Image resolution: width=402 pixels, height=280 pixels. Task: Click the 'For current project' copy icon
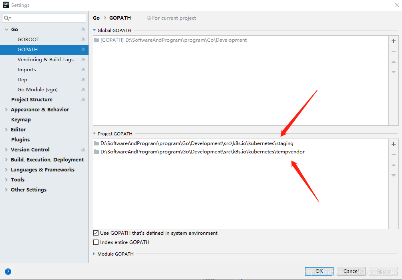click(149, 18)
